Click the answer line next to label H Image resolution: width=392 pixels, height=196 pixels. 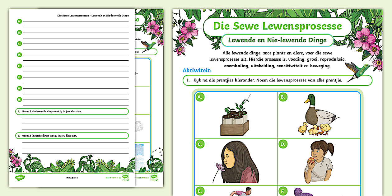[x=76, y=100]
